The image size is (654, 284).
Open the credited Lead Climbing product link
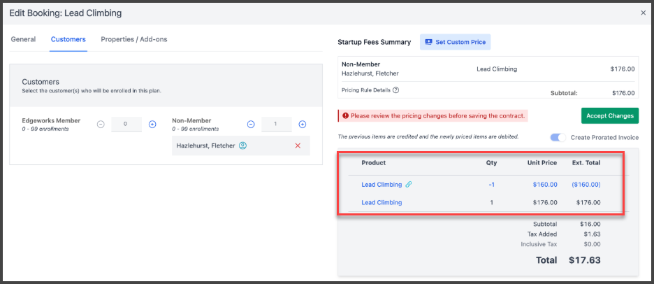coord(381,185)
